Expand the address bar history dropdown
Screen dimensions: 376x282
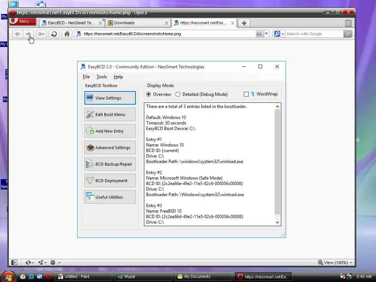(x=266, y=34)
